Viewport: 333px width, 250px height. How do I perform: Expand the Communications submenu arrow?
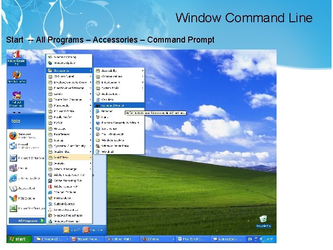[x=143, y=76]
